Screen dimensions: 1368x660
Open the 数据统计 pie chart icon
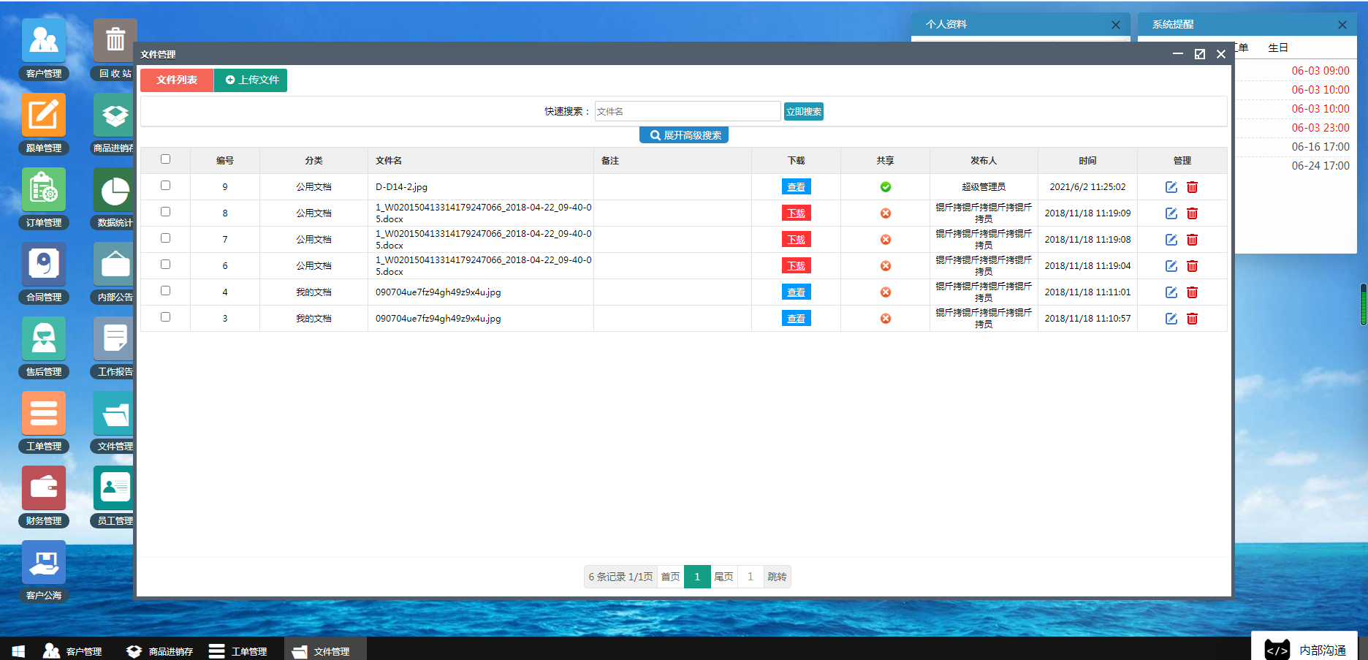pos(115,189)
